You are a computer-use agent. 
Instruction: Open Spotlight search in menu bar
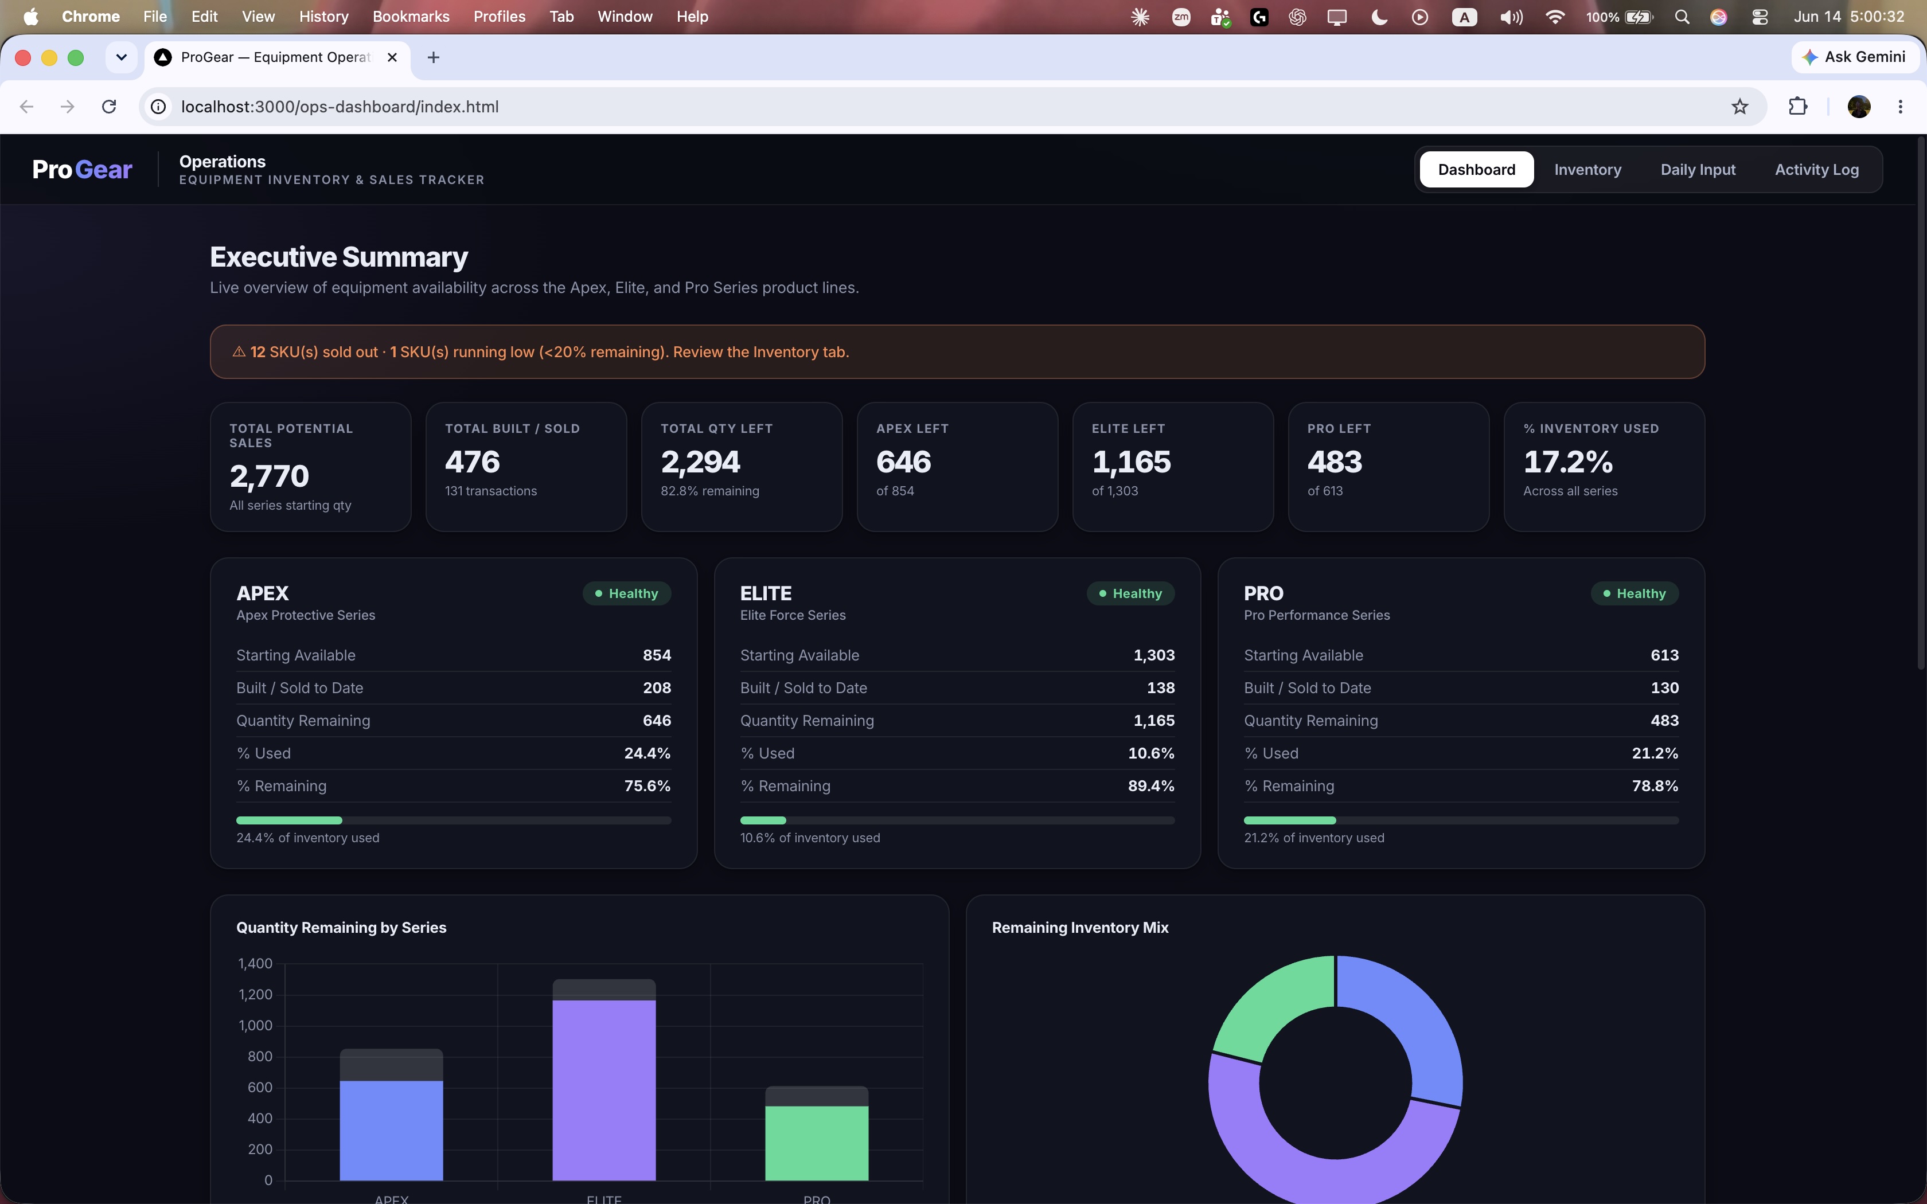[1682, 17]
